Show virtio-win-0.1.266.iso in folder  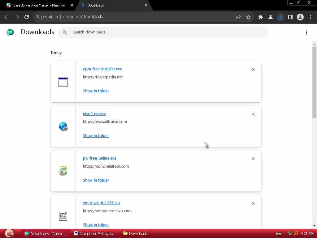[x=96, y=225]
